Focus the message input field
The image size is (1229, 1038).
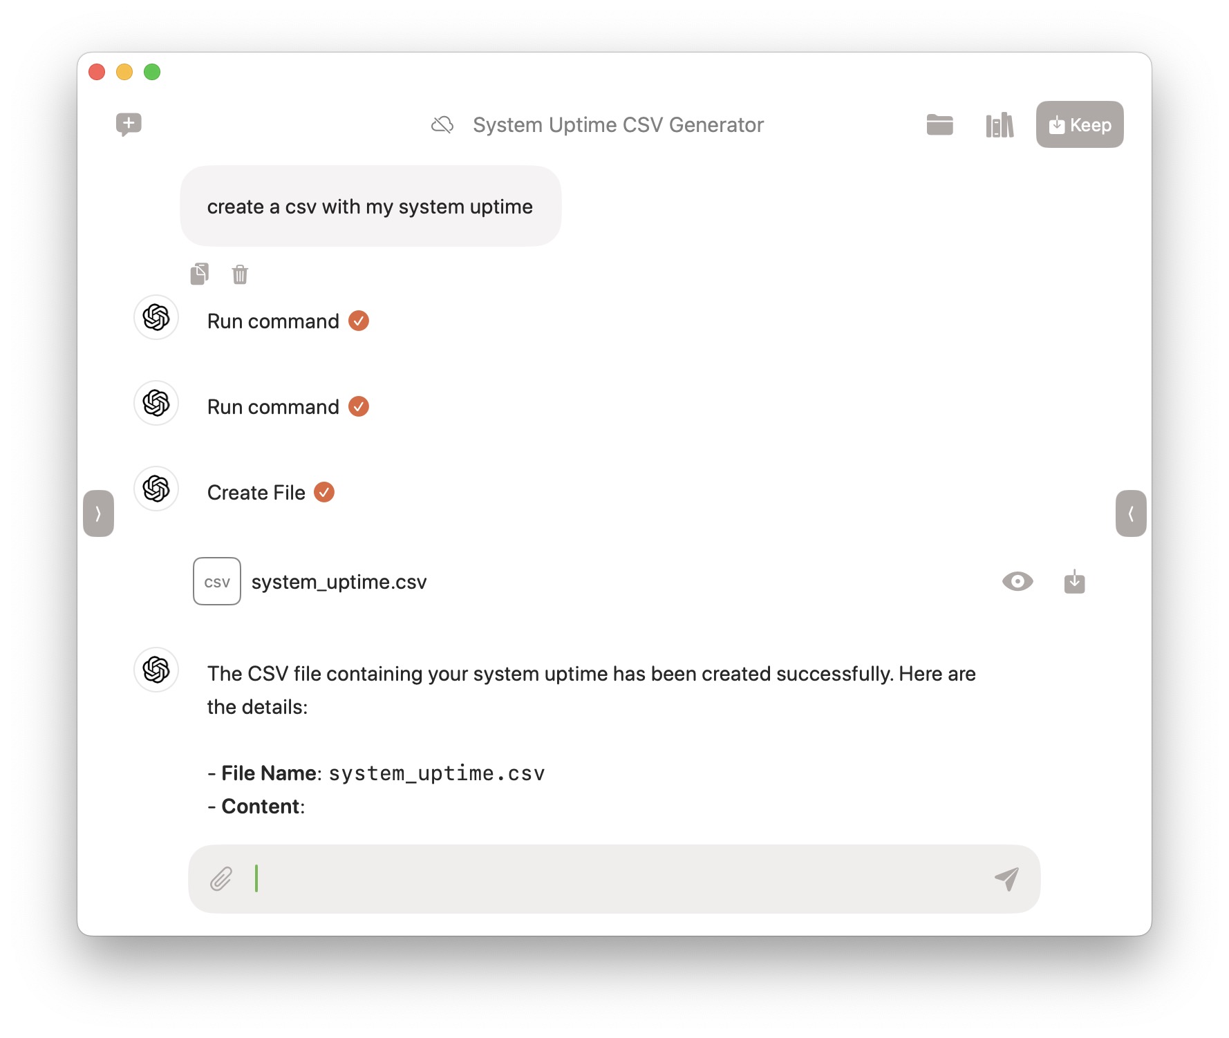(608, 879)
